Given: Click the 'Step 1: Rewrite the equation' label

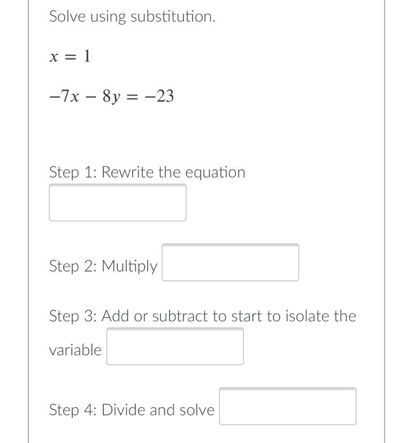Looking at the screenshot, I should click(147, 172).
